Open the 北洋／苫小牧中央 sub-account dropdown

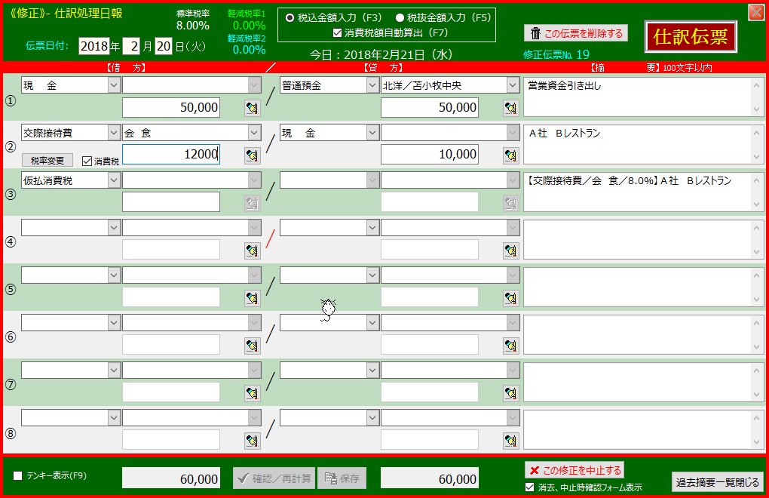pyautogui.click(x=513, y=85)
